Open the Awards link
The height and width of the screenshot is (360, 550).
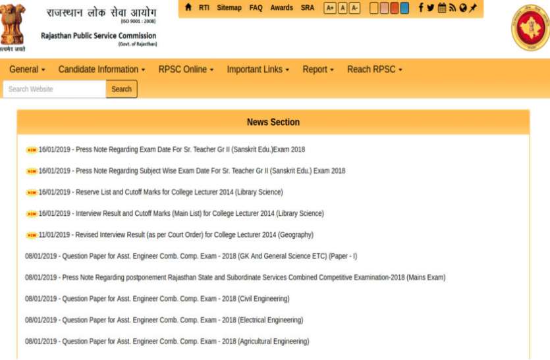(281, 7)
